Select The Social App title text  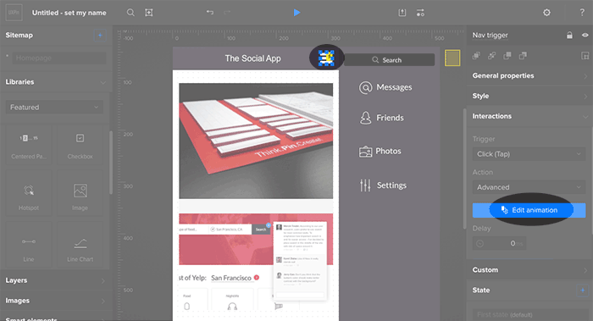pyautogui.click(x=252, y=58)
